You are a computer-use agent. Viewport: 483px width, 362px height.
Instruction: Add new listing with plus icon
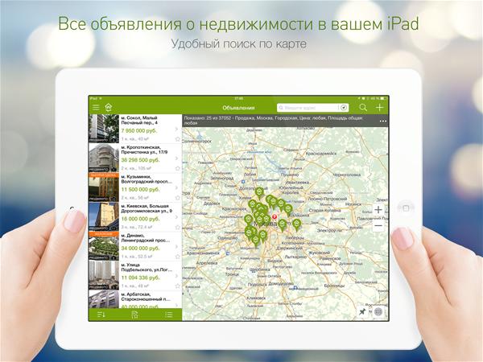click(x=379, y=108)
